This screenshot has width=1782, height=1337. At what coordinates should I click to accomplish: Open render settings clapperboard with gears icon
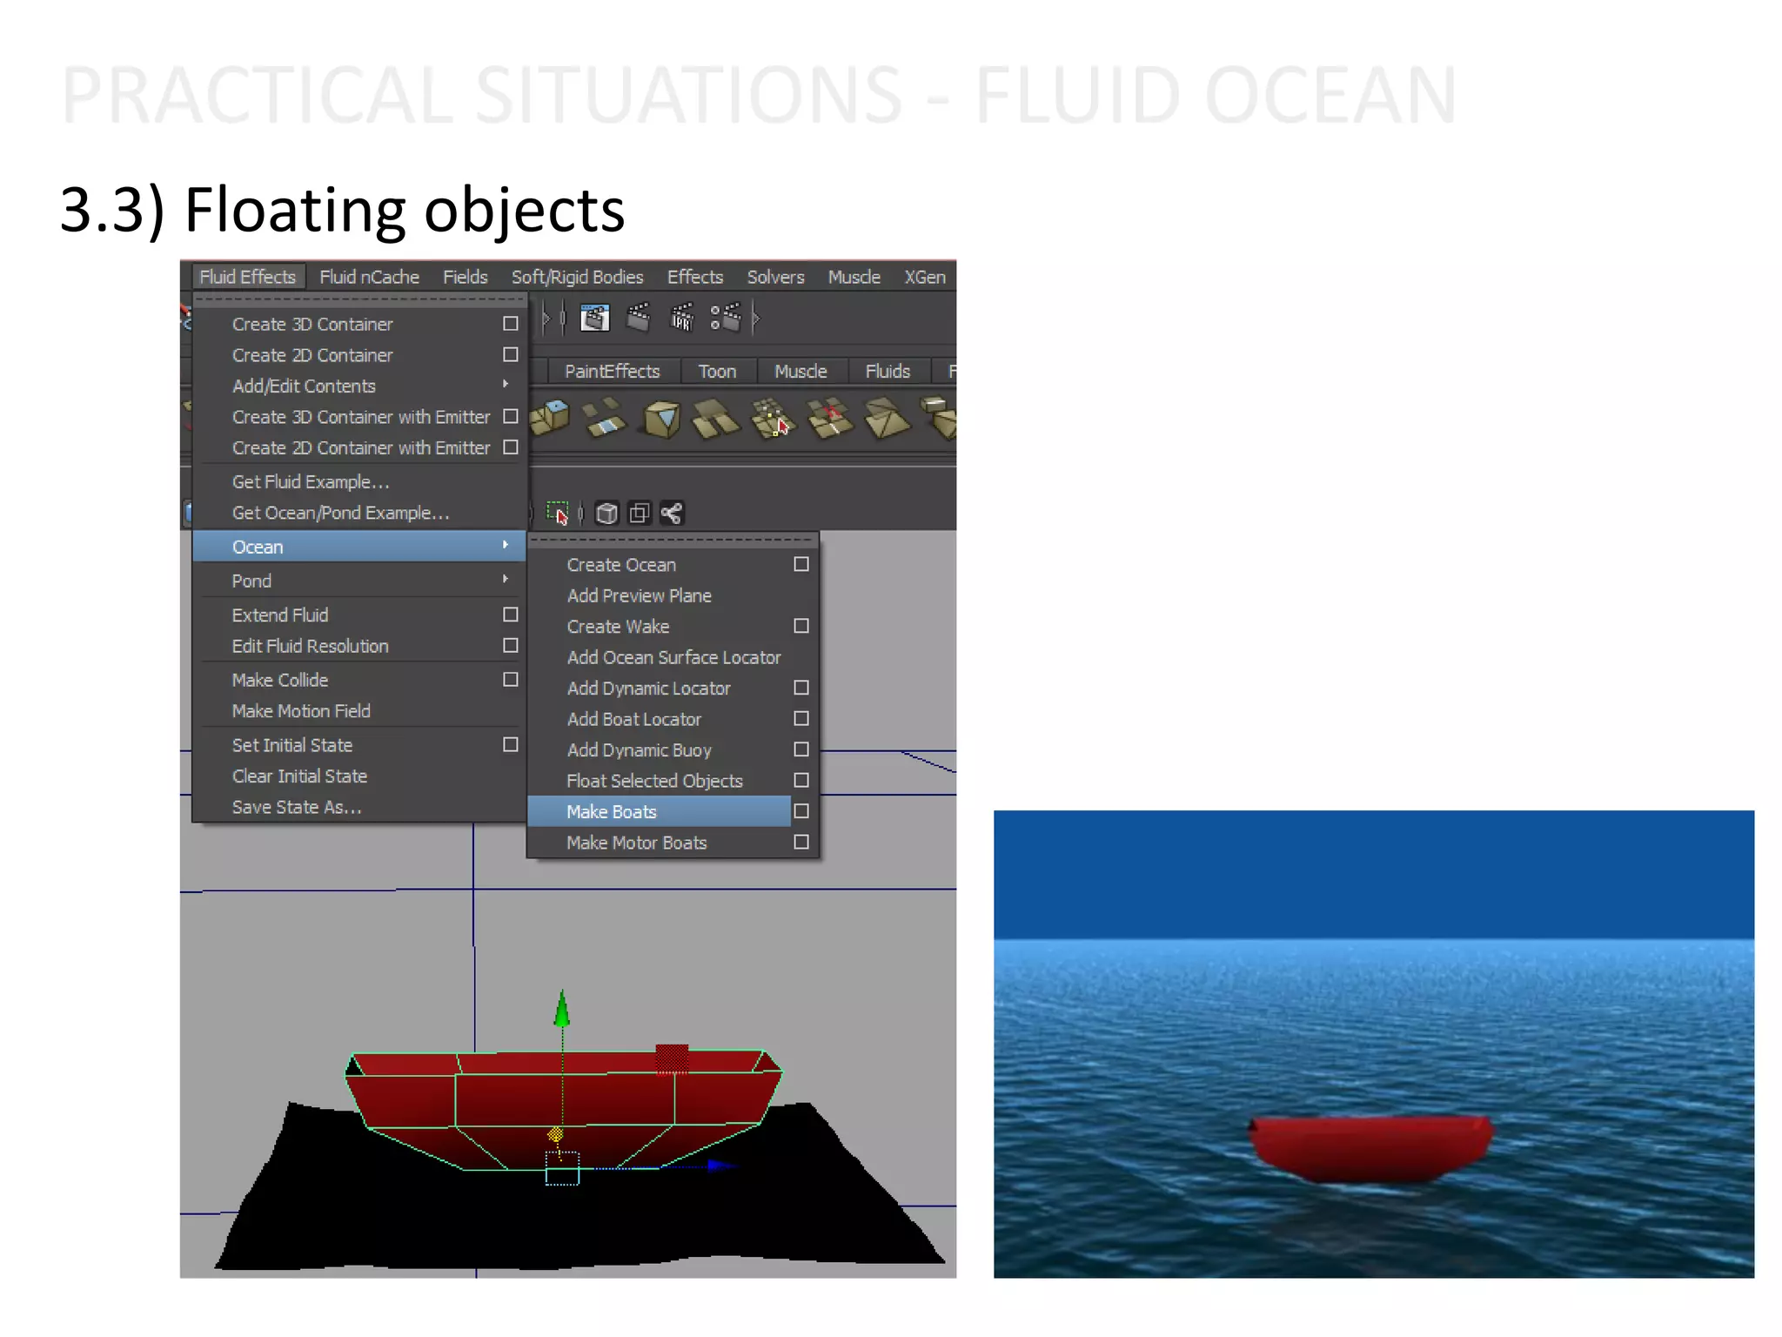point(726,319)
